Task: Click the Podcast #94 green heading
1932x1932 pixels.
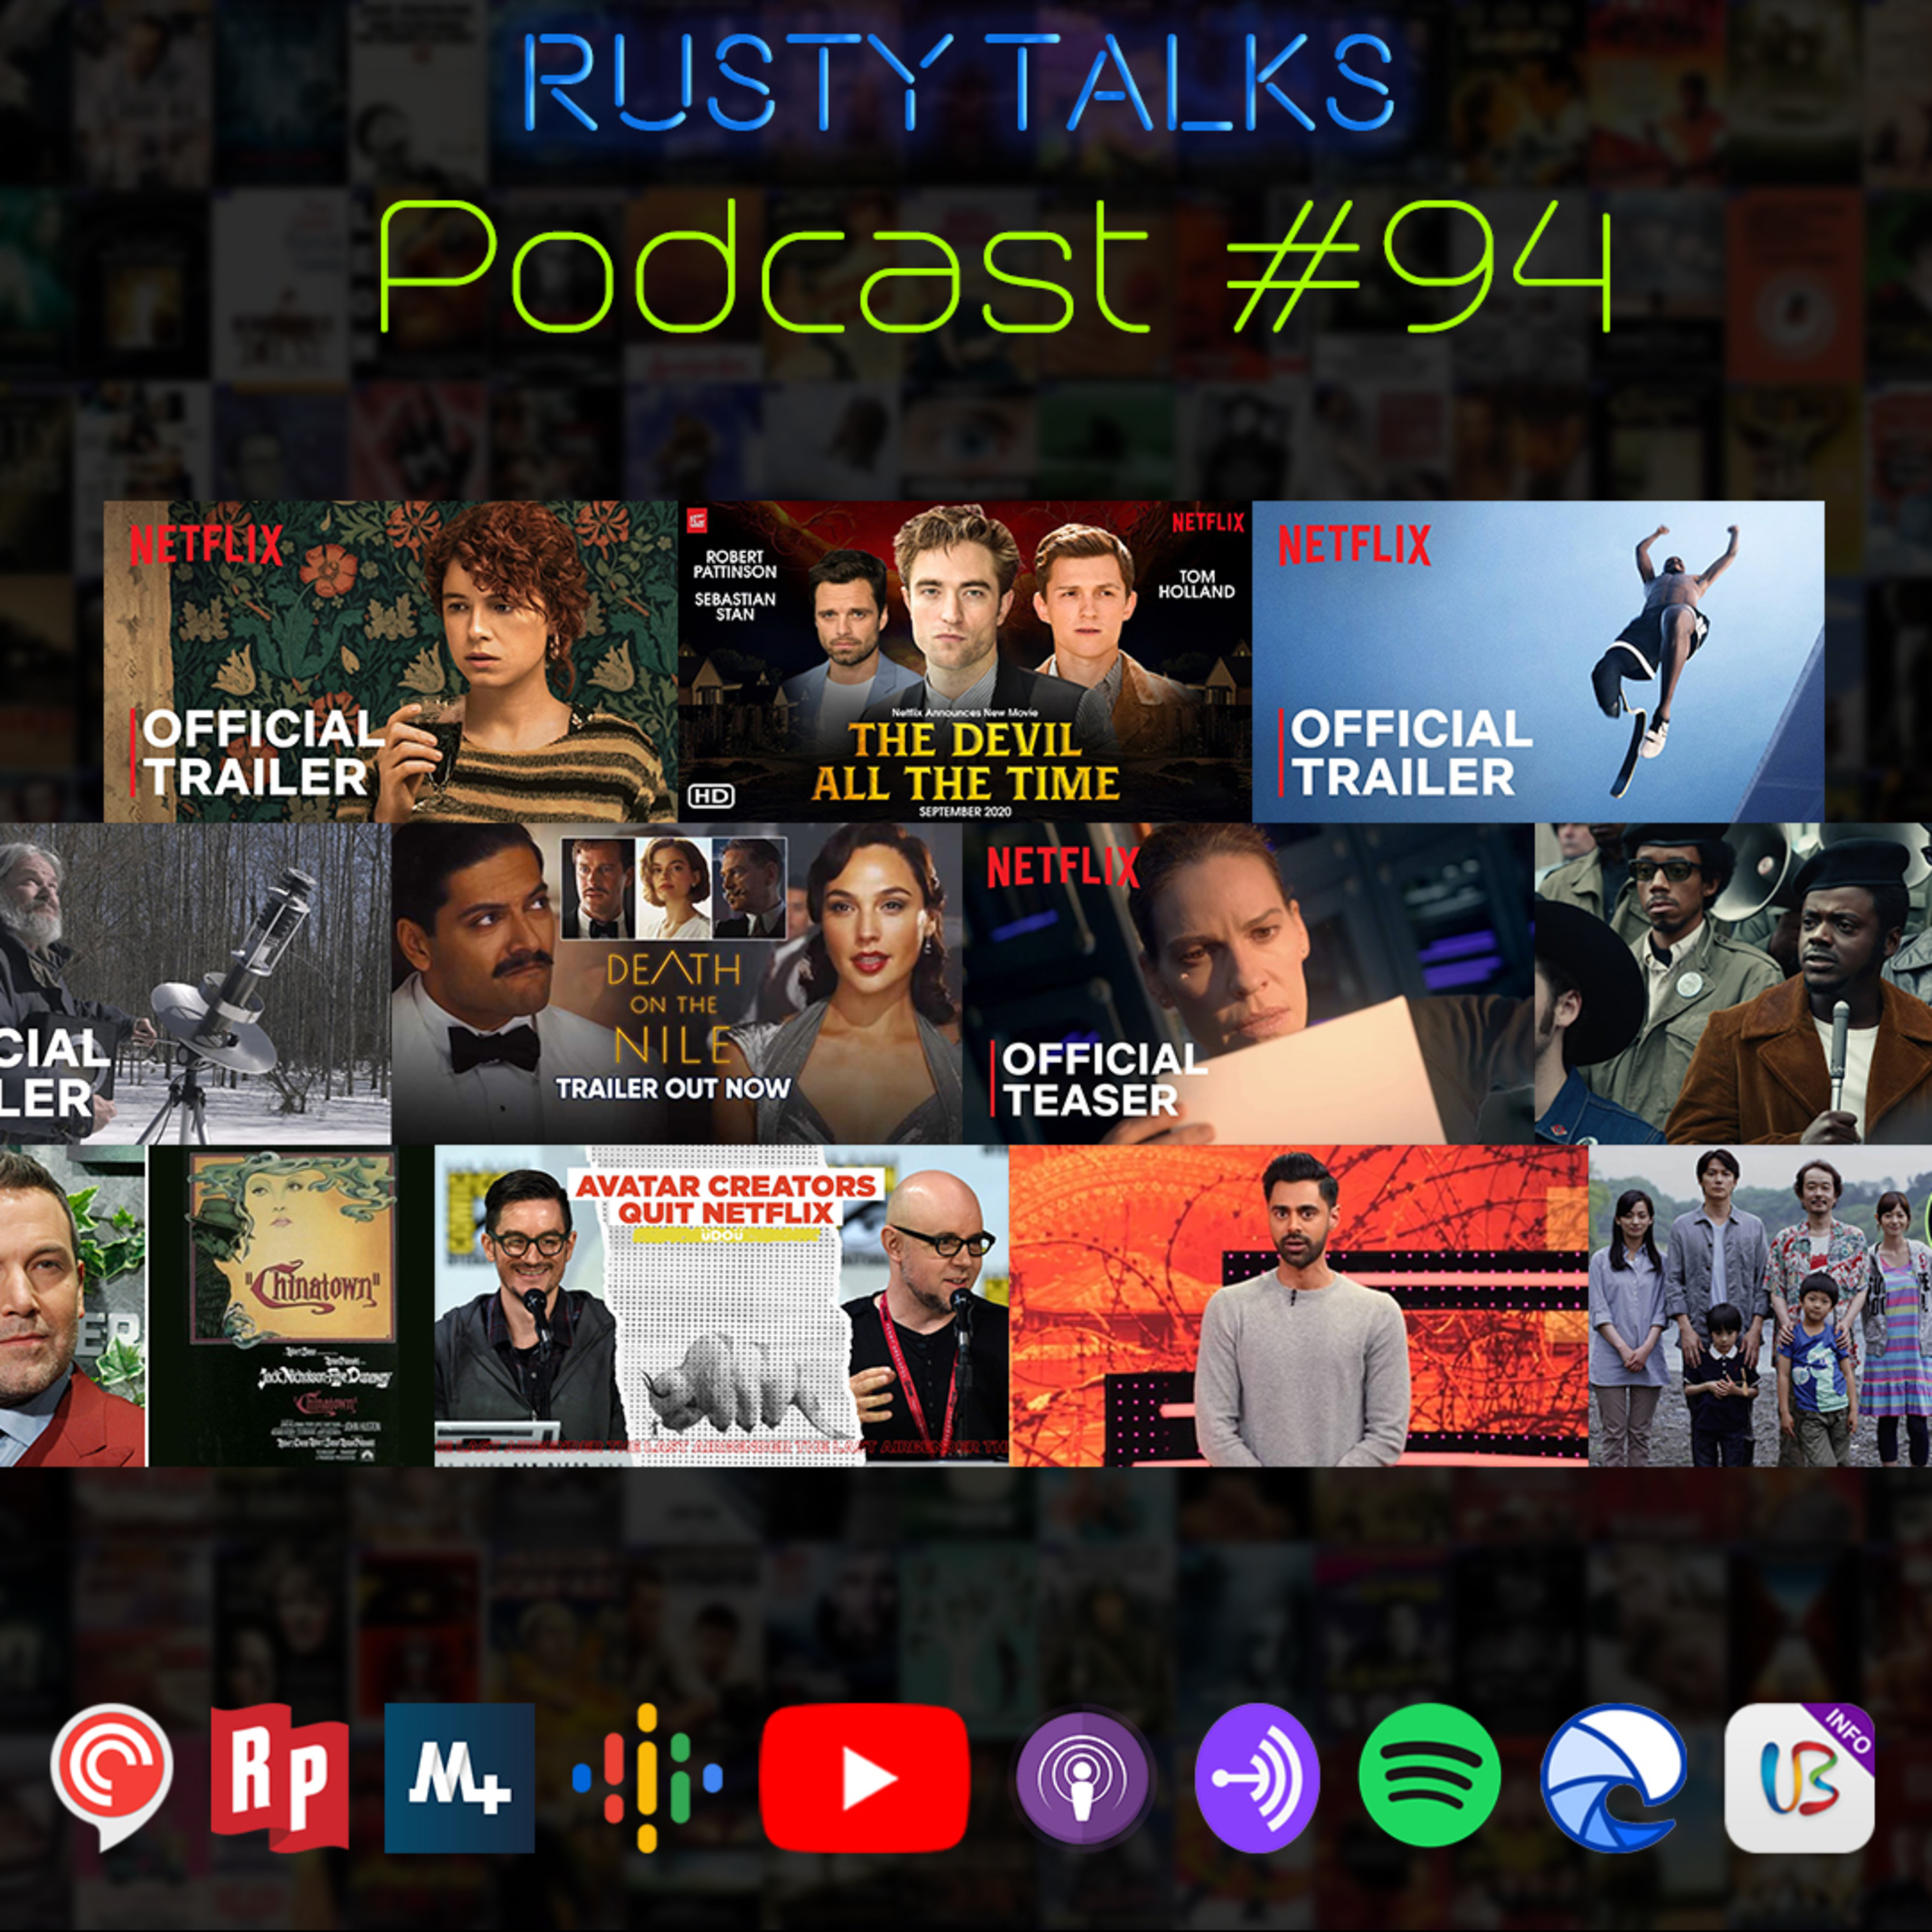Action: tap(995, 267)
